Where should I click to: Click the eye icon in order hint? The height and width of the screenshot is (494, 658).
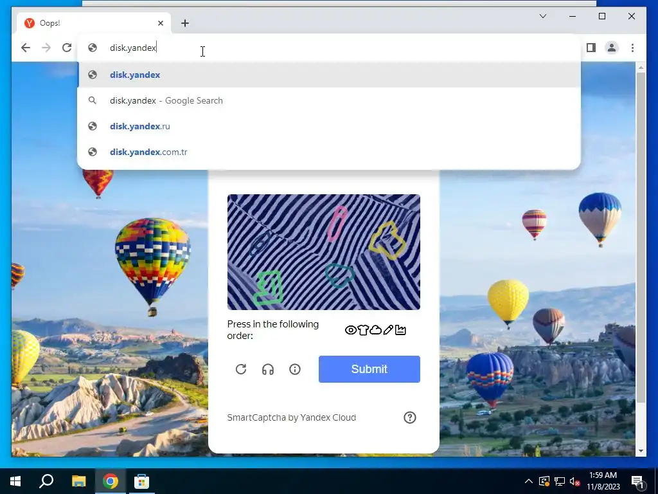[351, 330]
